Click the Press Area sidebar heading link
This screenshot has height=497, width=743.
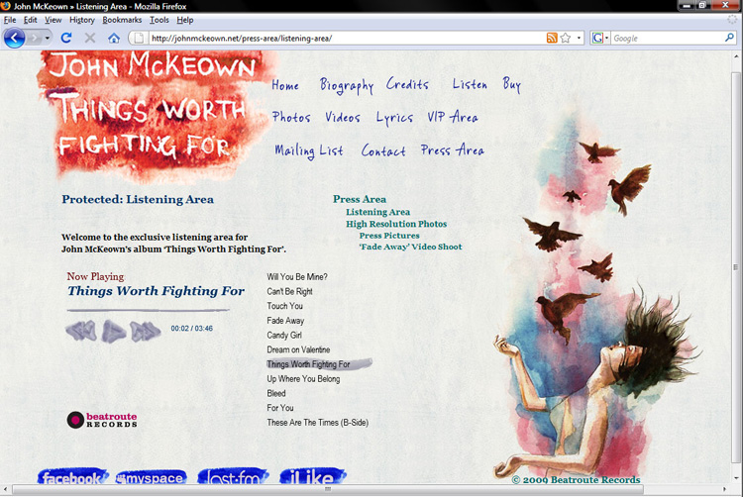pos(360,199)
